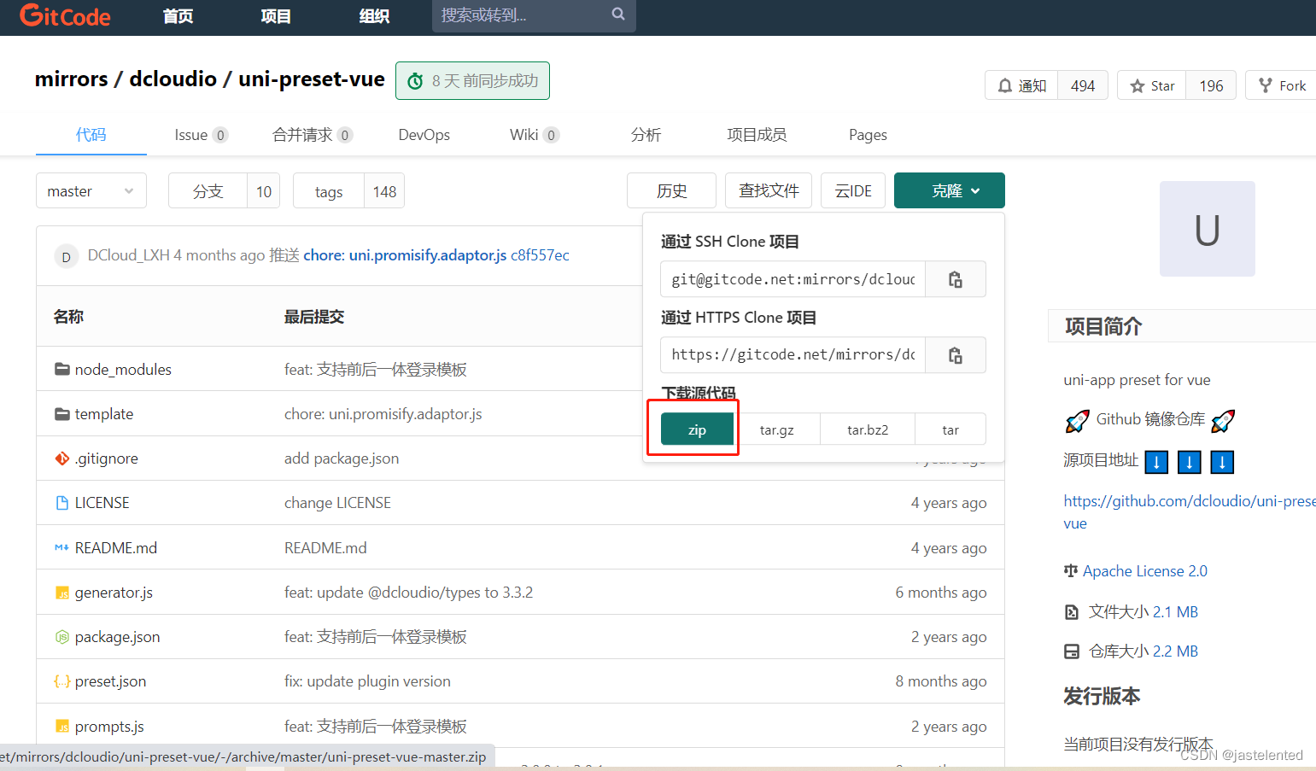
Task: Click the 196 star count
Action: pyautogui.click(x=1211, y=85)
